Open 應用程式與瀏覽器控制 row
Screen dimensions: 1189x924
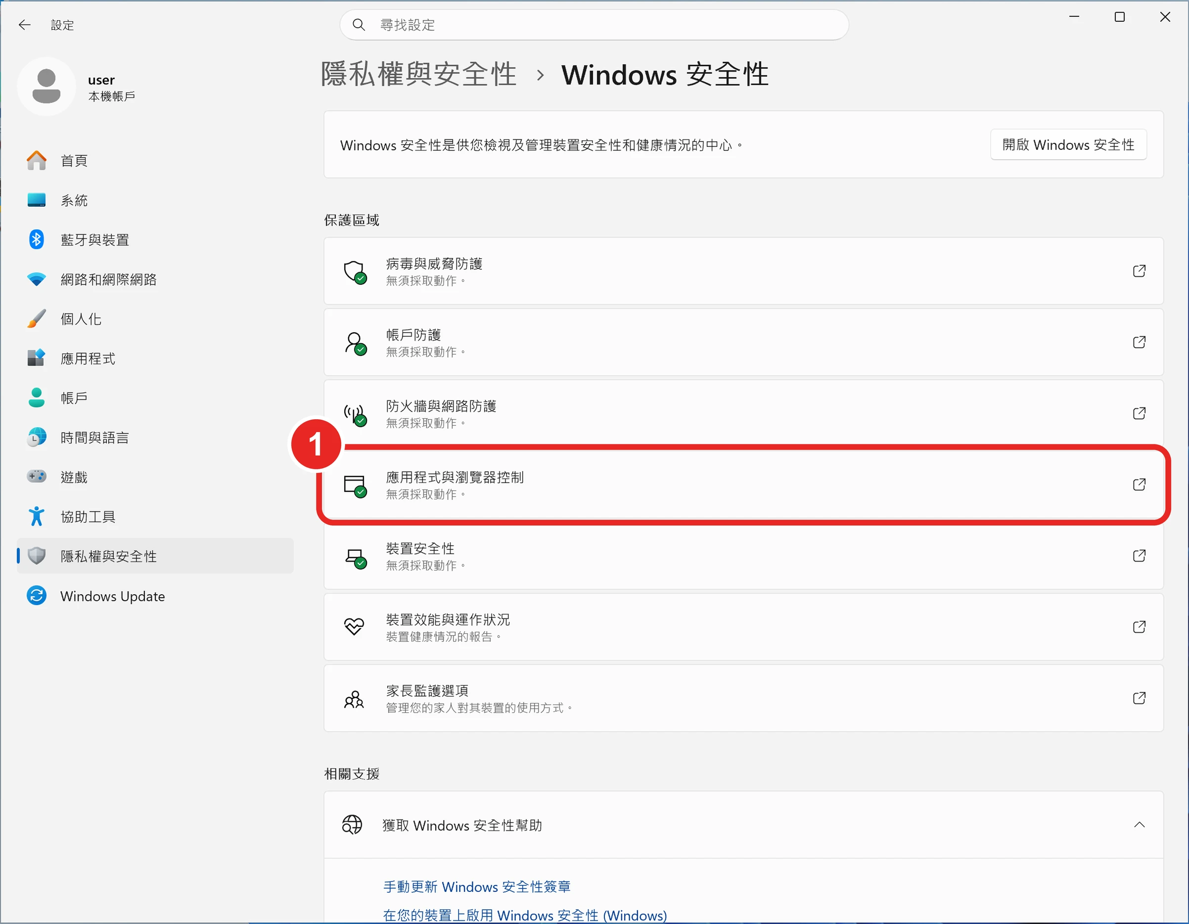click(x=743, y=485)
